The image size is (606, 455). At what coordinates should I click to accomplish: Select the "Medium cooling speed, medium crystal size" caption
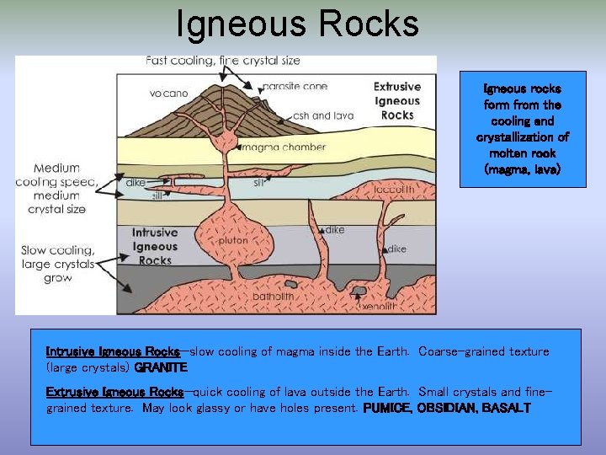(57, 189)
